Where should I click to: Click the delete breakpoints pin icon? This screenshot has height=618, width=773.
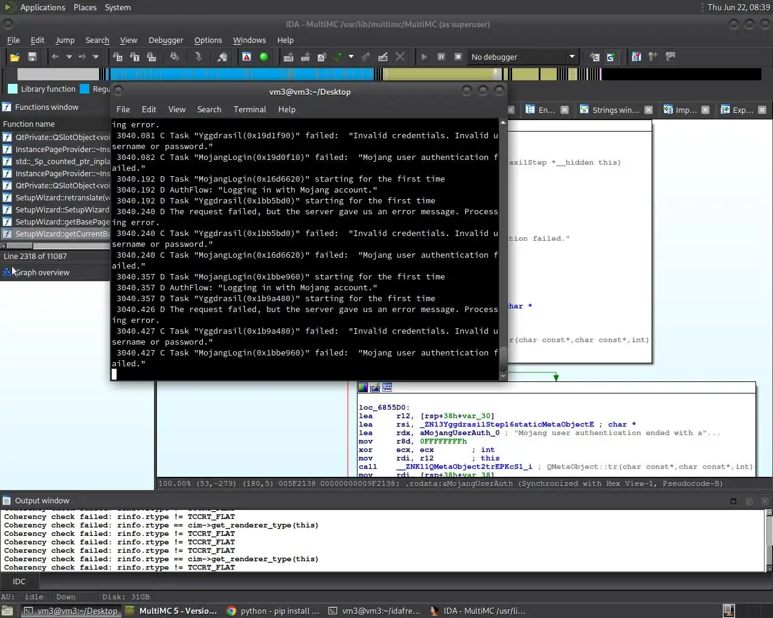pos(670,57)
